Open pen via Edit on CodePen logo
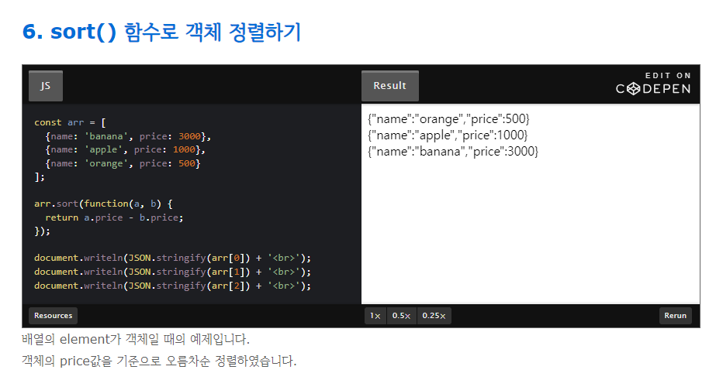 click(653, 84)
